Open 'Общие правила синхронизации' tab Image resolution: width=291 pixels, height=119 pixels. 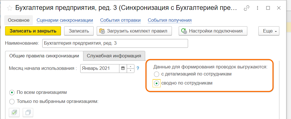pyautogui.click(x=44, y=56)
